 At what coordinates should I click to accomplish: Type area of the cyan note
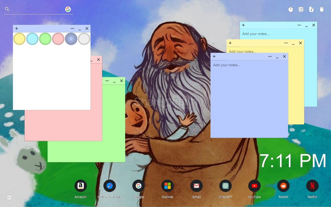click(278, 34)
